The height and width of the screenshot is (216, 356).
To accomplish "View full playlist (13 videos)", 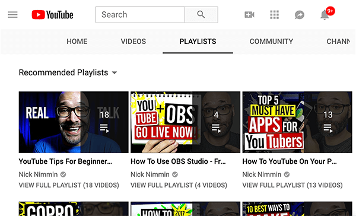I will point(293,185).
